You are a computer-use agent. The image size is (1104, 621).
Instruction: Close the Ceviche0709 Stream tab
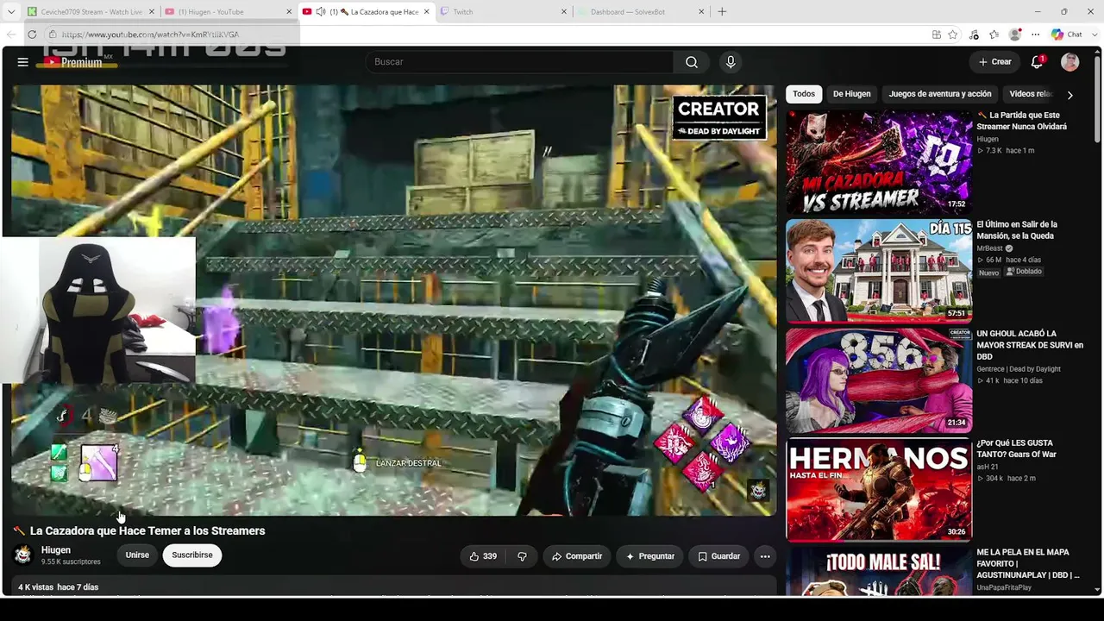[152, 12]
